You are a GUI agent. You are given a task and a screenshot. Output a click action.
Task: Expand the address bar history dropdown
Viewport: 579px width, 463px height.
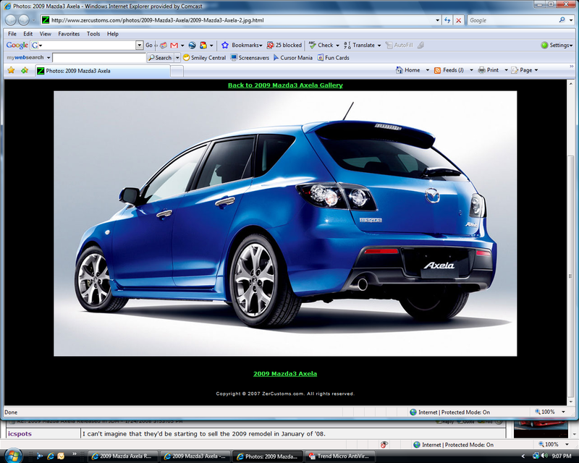pos(437,20)
